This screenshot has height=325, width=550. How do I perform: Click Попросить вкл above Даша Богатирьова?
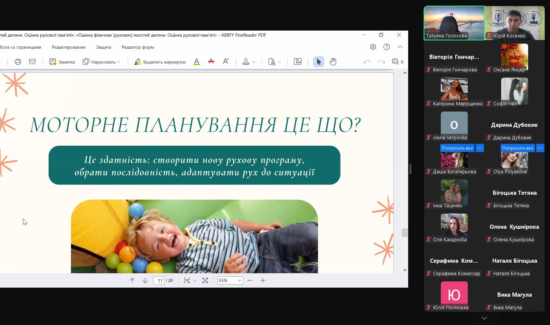[x=457, y=148]
